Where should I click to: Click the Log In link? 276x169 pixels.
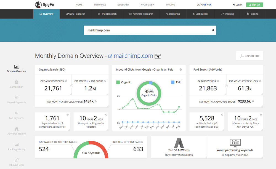237,5
